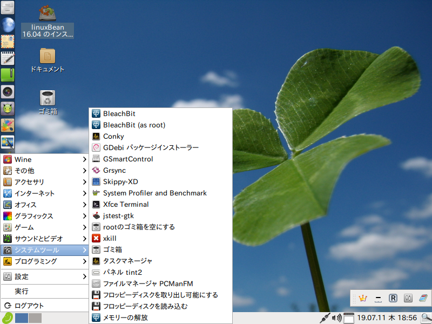Expand the プログラミング submenu
The height and width of the screenshot is (324, 432).
click(45, 261)
